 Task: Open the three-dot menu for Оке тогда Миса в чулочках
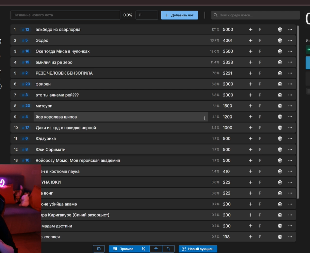pos(290,51)
